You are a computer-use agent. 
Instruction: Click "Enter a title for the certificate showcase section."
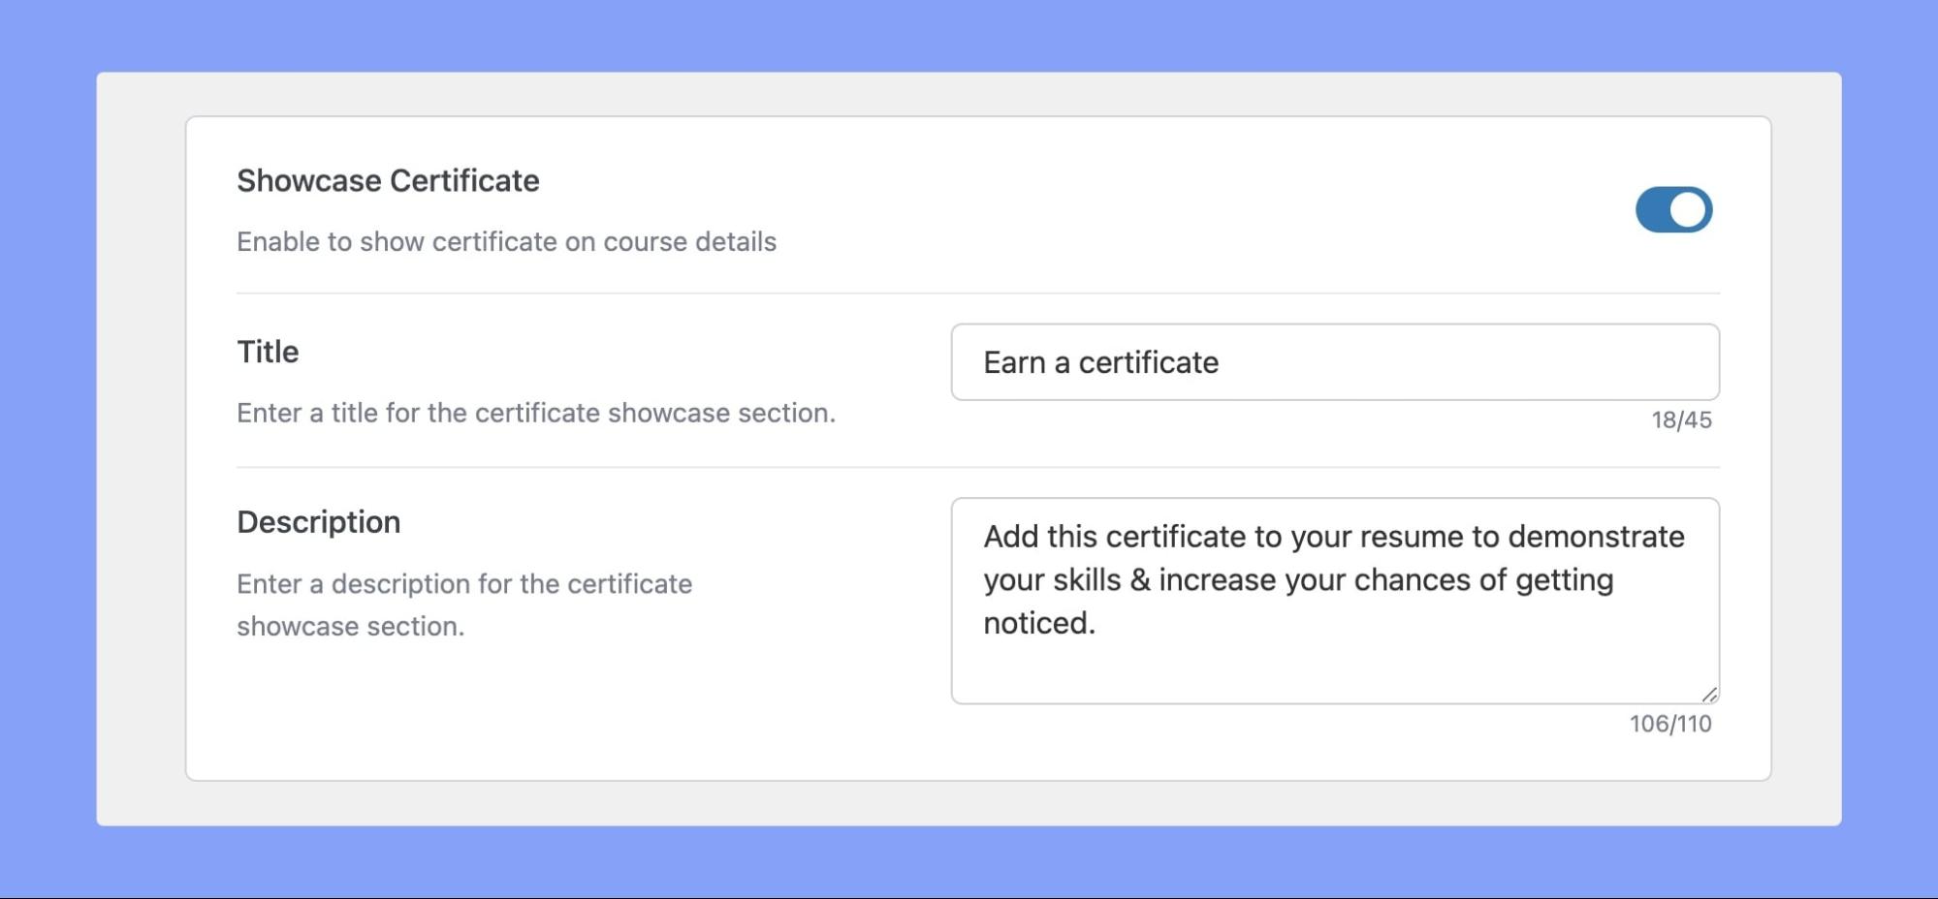[x=536, y=413]
